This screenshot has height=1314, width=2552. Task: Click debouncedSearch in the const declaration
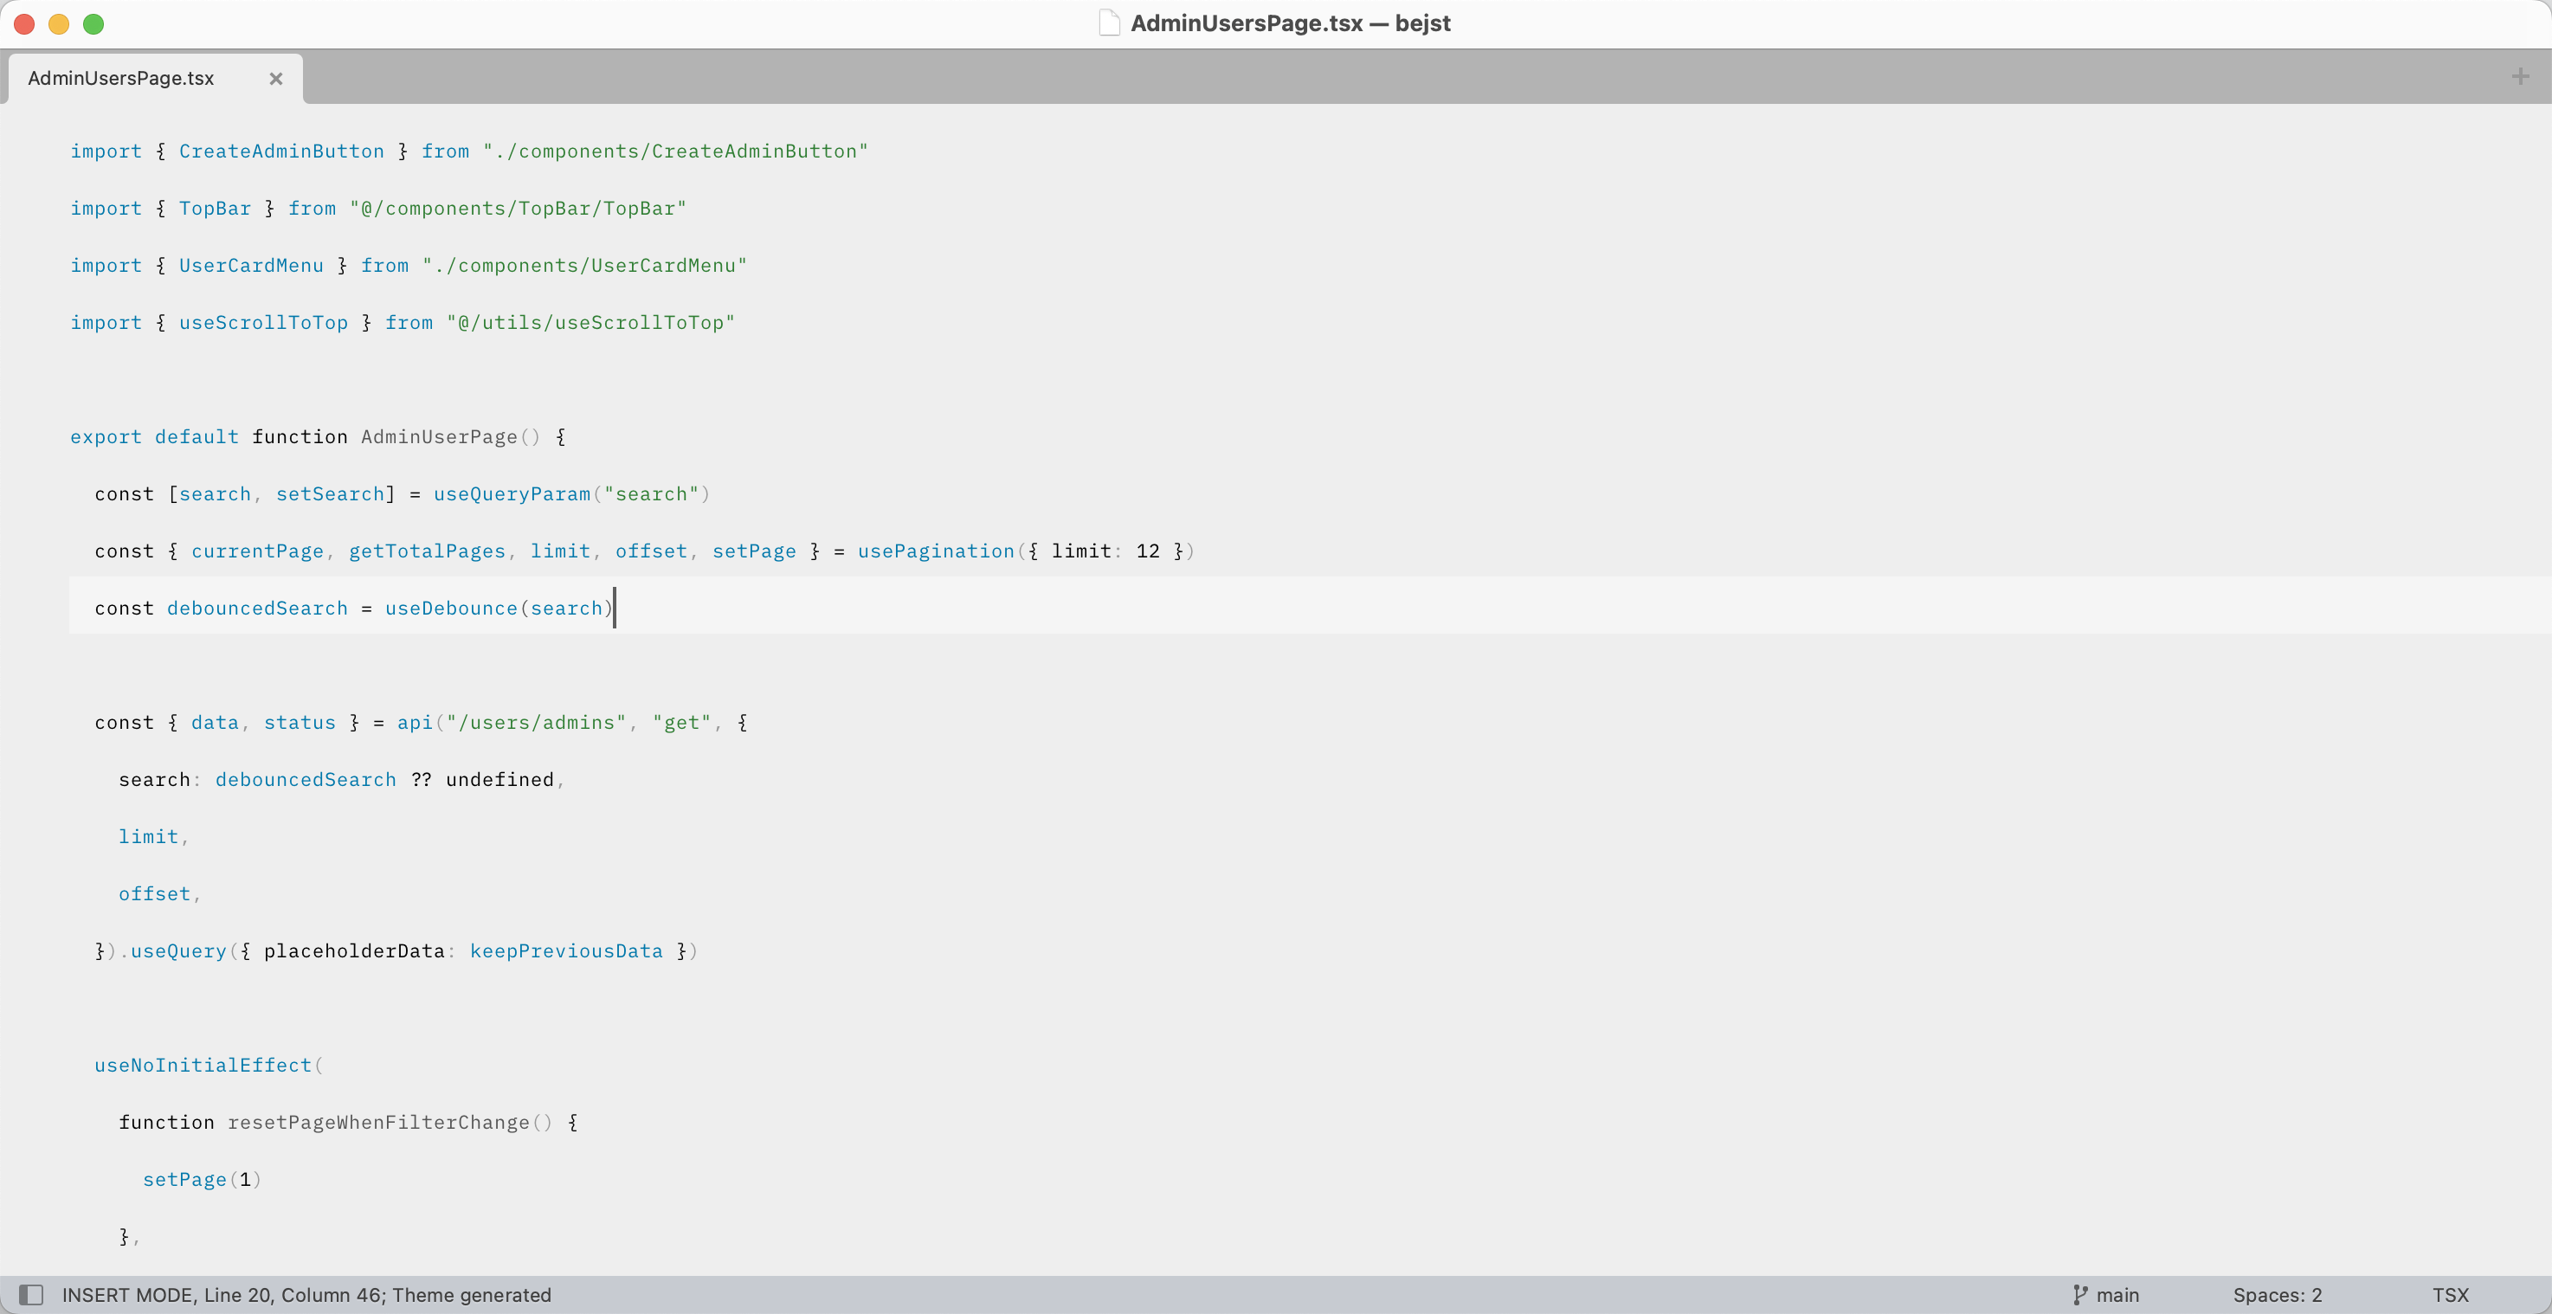click(258, 608)
